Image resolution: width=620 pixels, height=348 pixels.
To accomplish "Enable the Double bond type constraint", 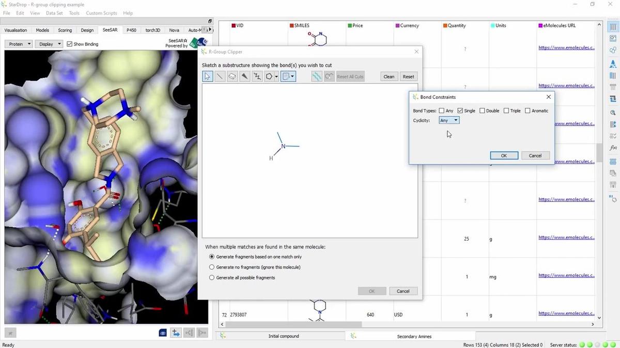I will pos(482,110).
